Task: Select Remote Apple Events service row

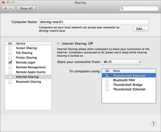Action: pos(28,72)
